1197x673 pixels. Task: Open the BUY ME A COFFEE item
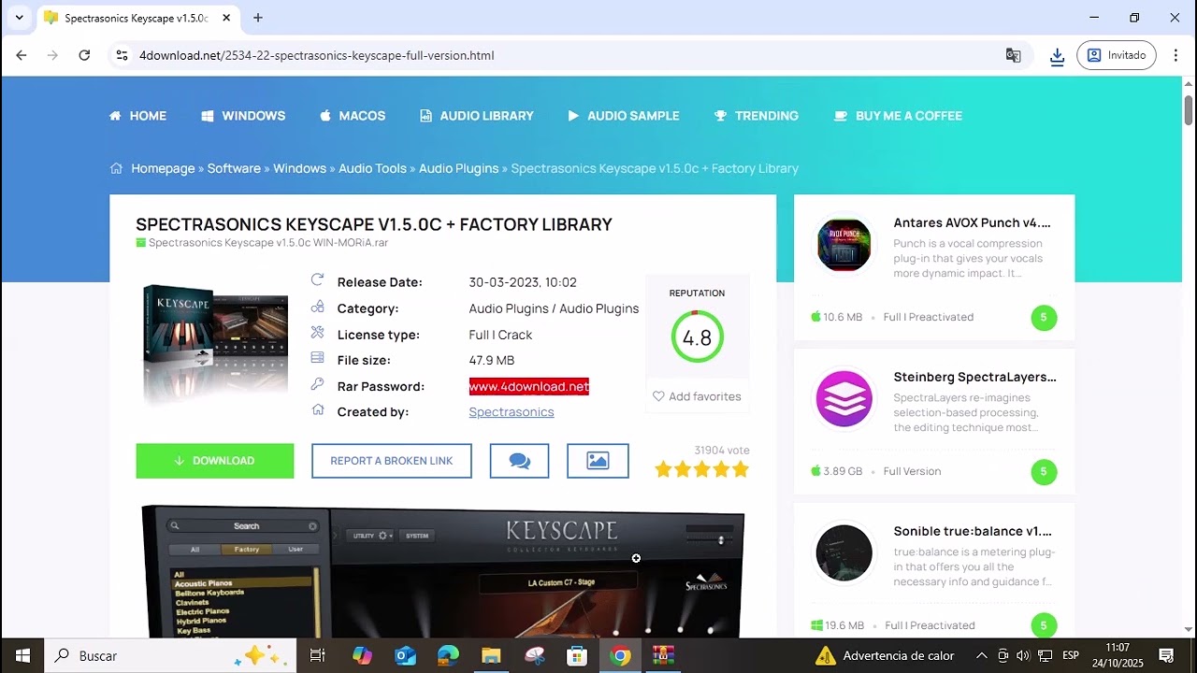click(898, 116)
